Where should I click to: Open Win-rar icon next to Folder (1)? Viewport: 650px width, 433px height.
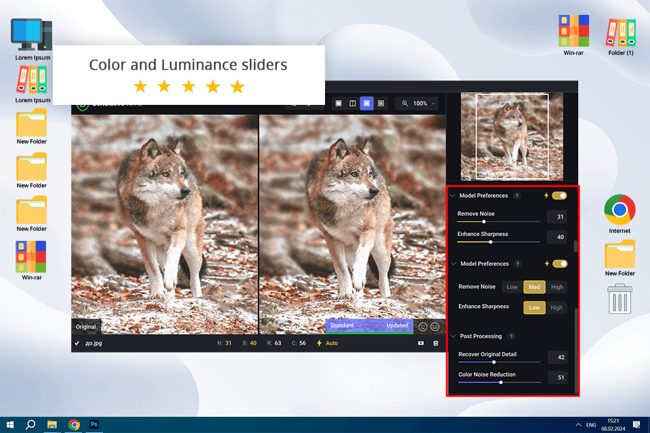tap(573, 35)
